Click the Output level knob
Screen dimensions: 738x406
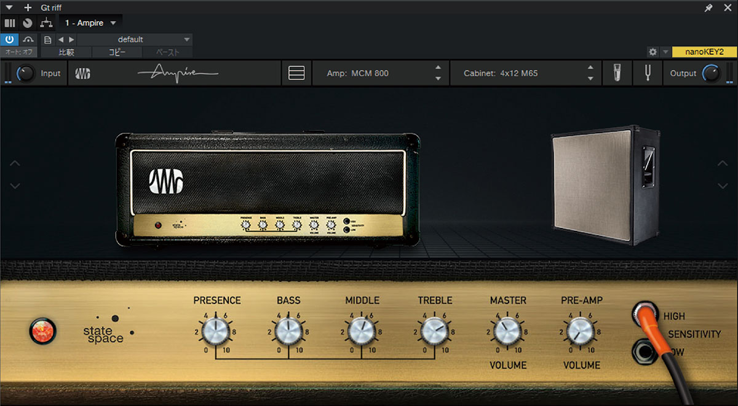(712, 74)
